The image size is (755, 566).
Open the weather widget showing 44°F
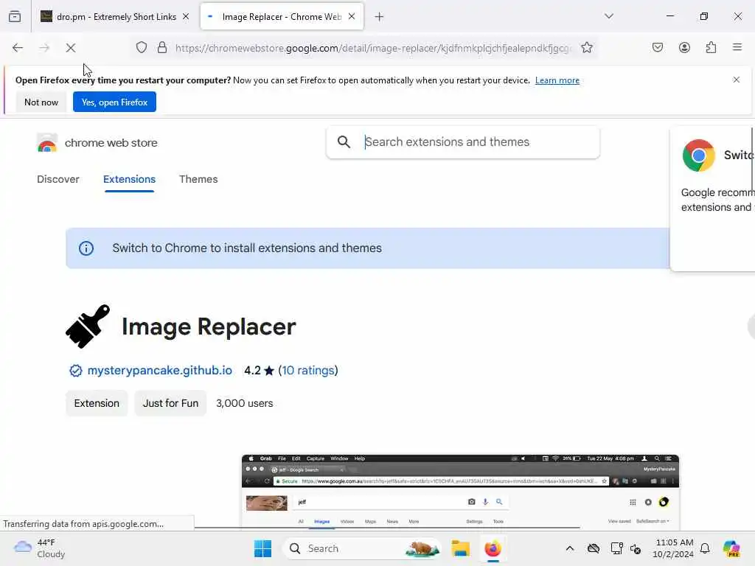pos(40,548)
